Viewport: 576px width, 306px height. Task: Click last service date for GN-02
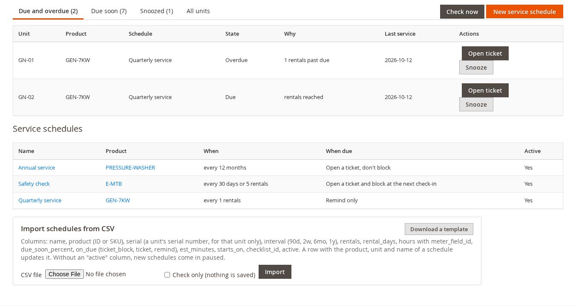coord(398,97)
